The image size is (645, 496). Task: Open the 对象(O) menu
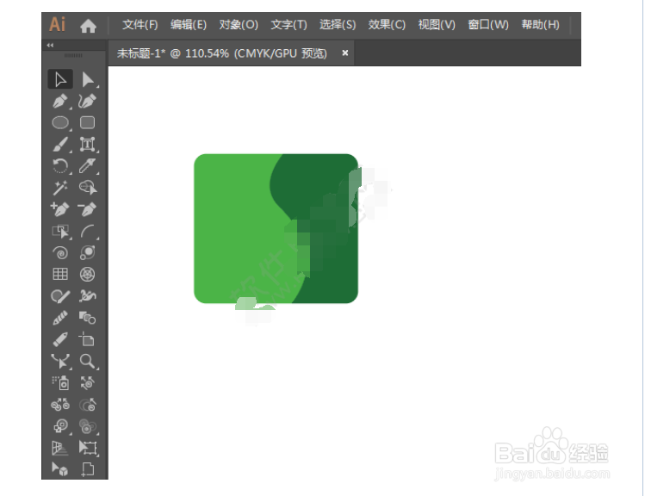(x=239, y=25)
